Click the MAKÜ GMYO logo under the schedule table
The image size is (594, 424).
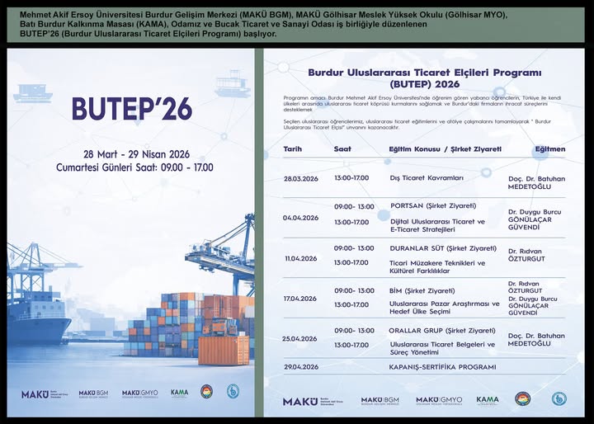coord(439,401)
